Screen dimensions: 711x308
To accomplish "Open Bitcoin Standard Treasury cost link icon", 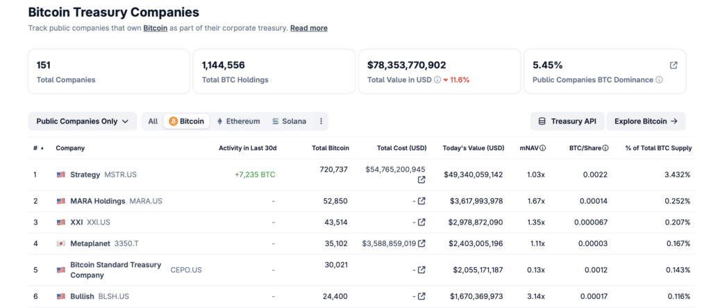I will 421,270.
